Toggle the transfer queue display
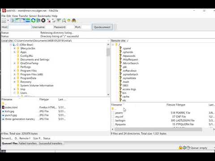The width and height of the screenshot is (215, 161). (x=28, y=21)
